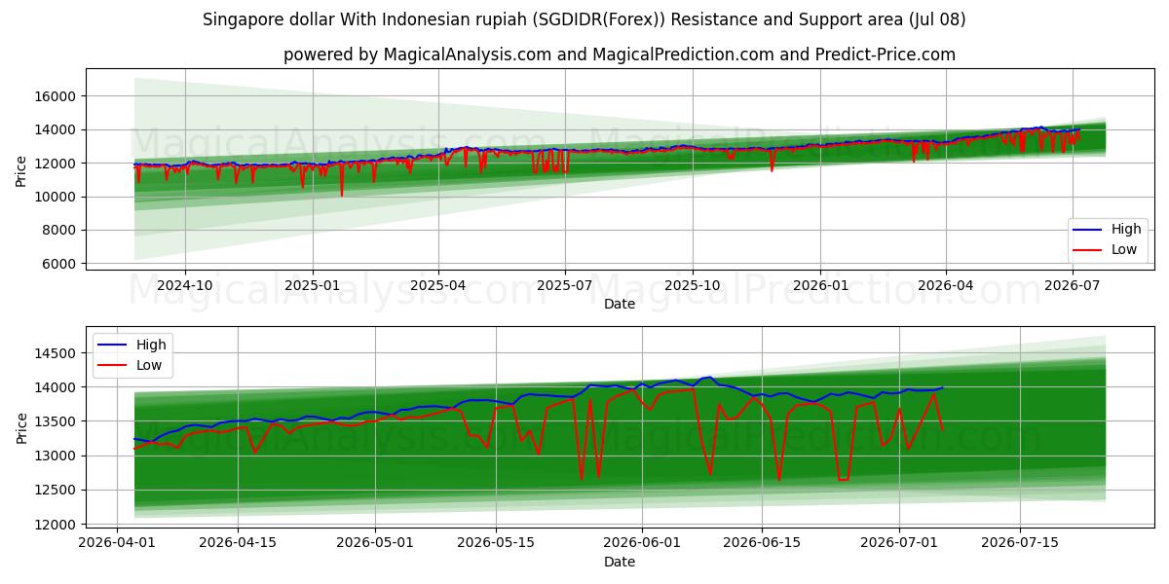Image resolution: width=1169 pixels, height=584 pixels.
Task: Click the 2026-05-01 date tick label
Action: 376,542
